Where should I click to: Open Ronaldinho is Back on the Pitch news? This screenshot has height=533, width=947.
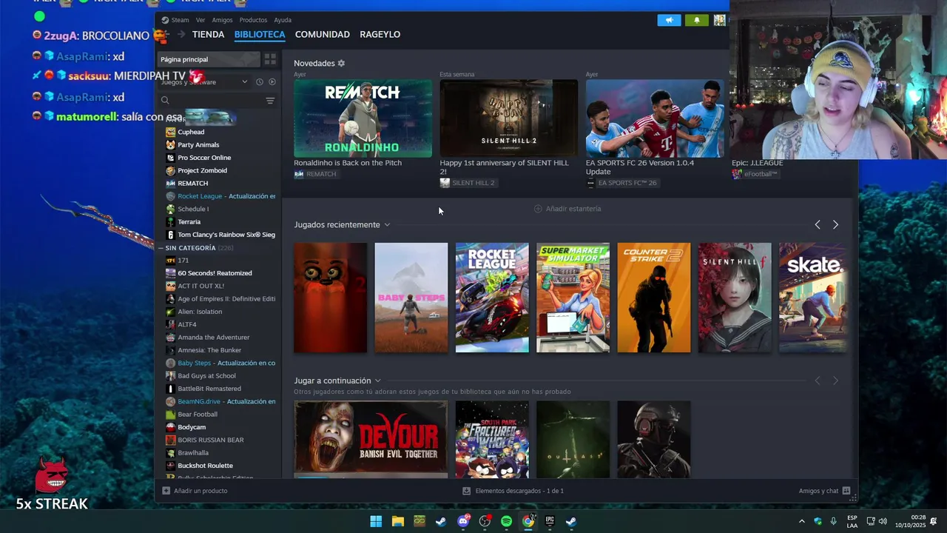tap(348, 163)
